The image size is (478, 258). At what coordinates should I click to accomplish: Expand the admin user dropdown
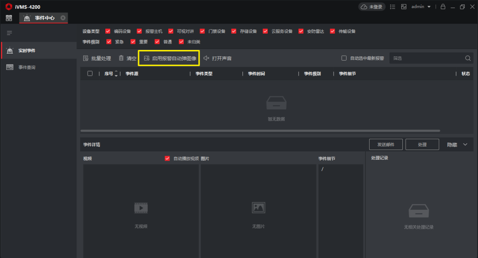421,6
